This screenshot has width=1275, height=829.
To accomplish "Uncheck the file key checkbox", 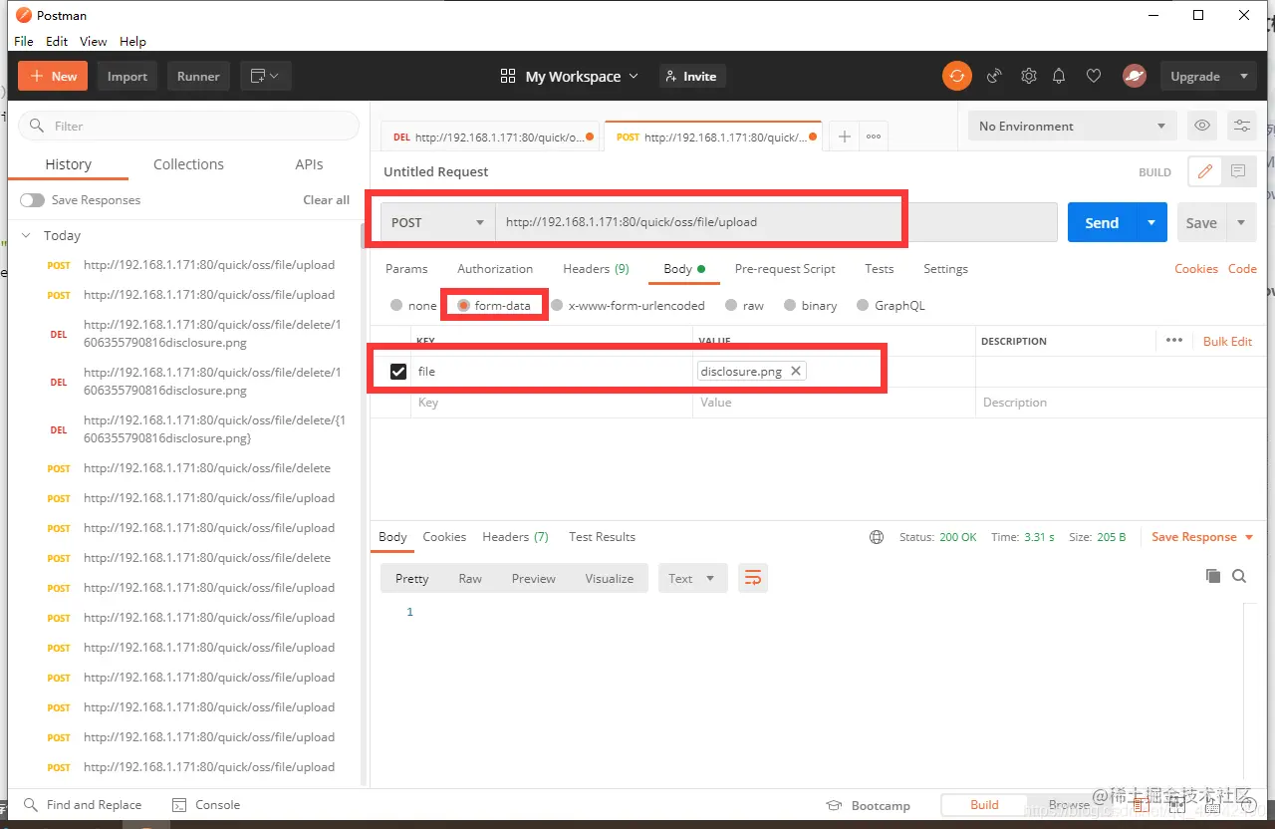I will click(398, 372).
